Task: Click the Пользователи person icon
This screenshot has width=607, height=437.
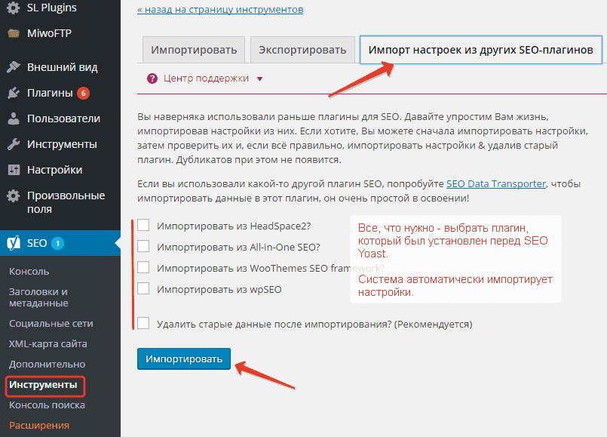Action: pyautogui.click(x=14, y=118)
